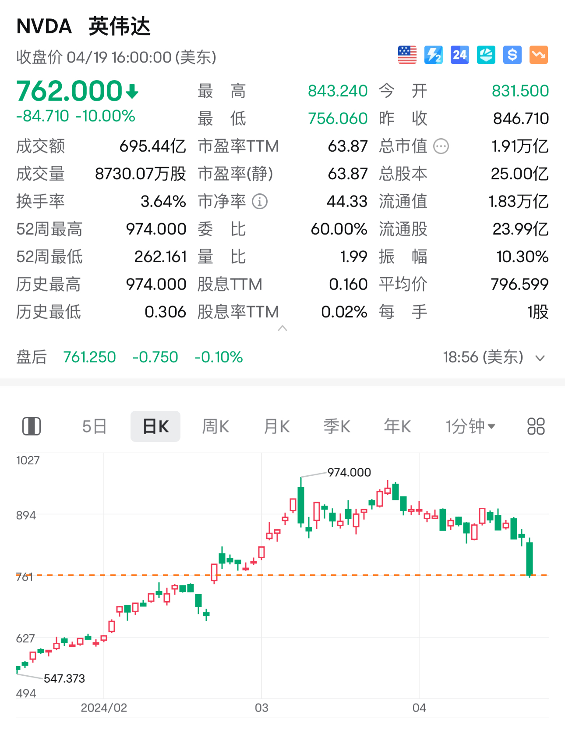
Task: Tap the 振幅 value 10.30%
Action: tap(523, 257)
